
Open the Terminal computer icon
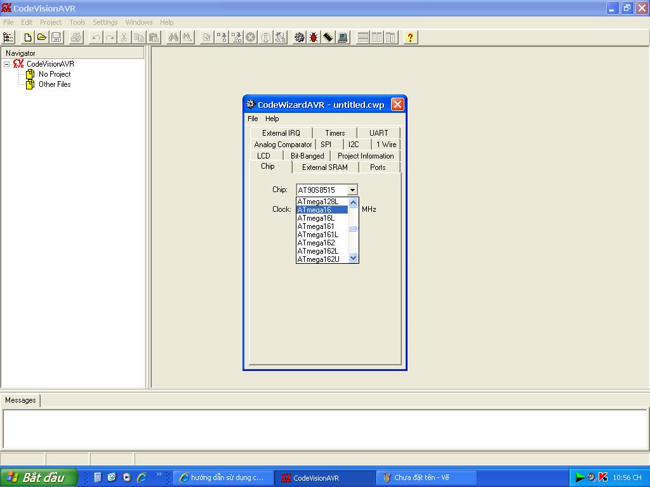click(x=342, y=37)
